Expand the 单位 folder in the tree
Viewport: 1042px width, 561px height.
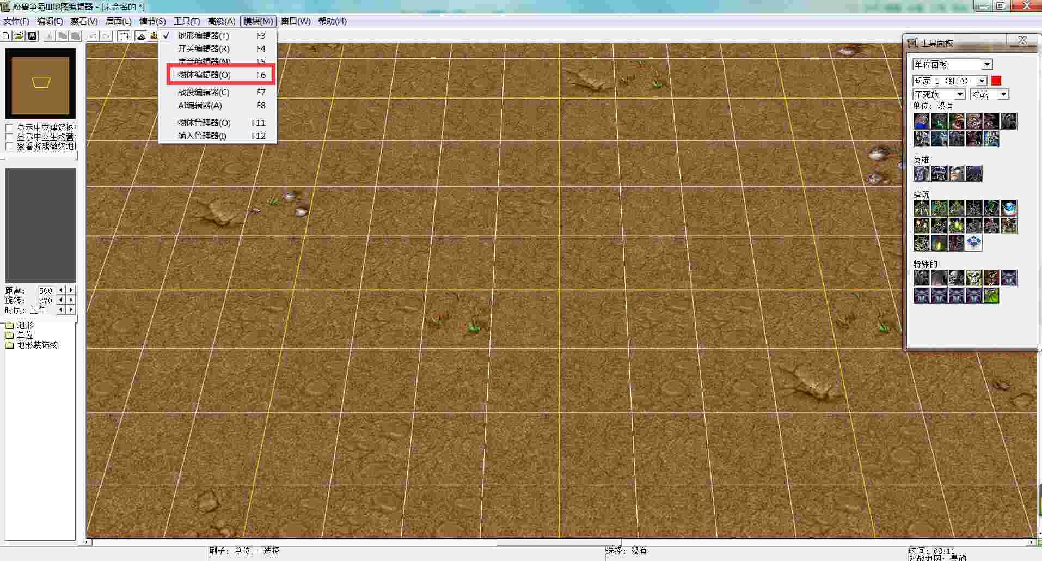(9, 336)
